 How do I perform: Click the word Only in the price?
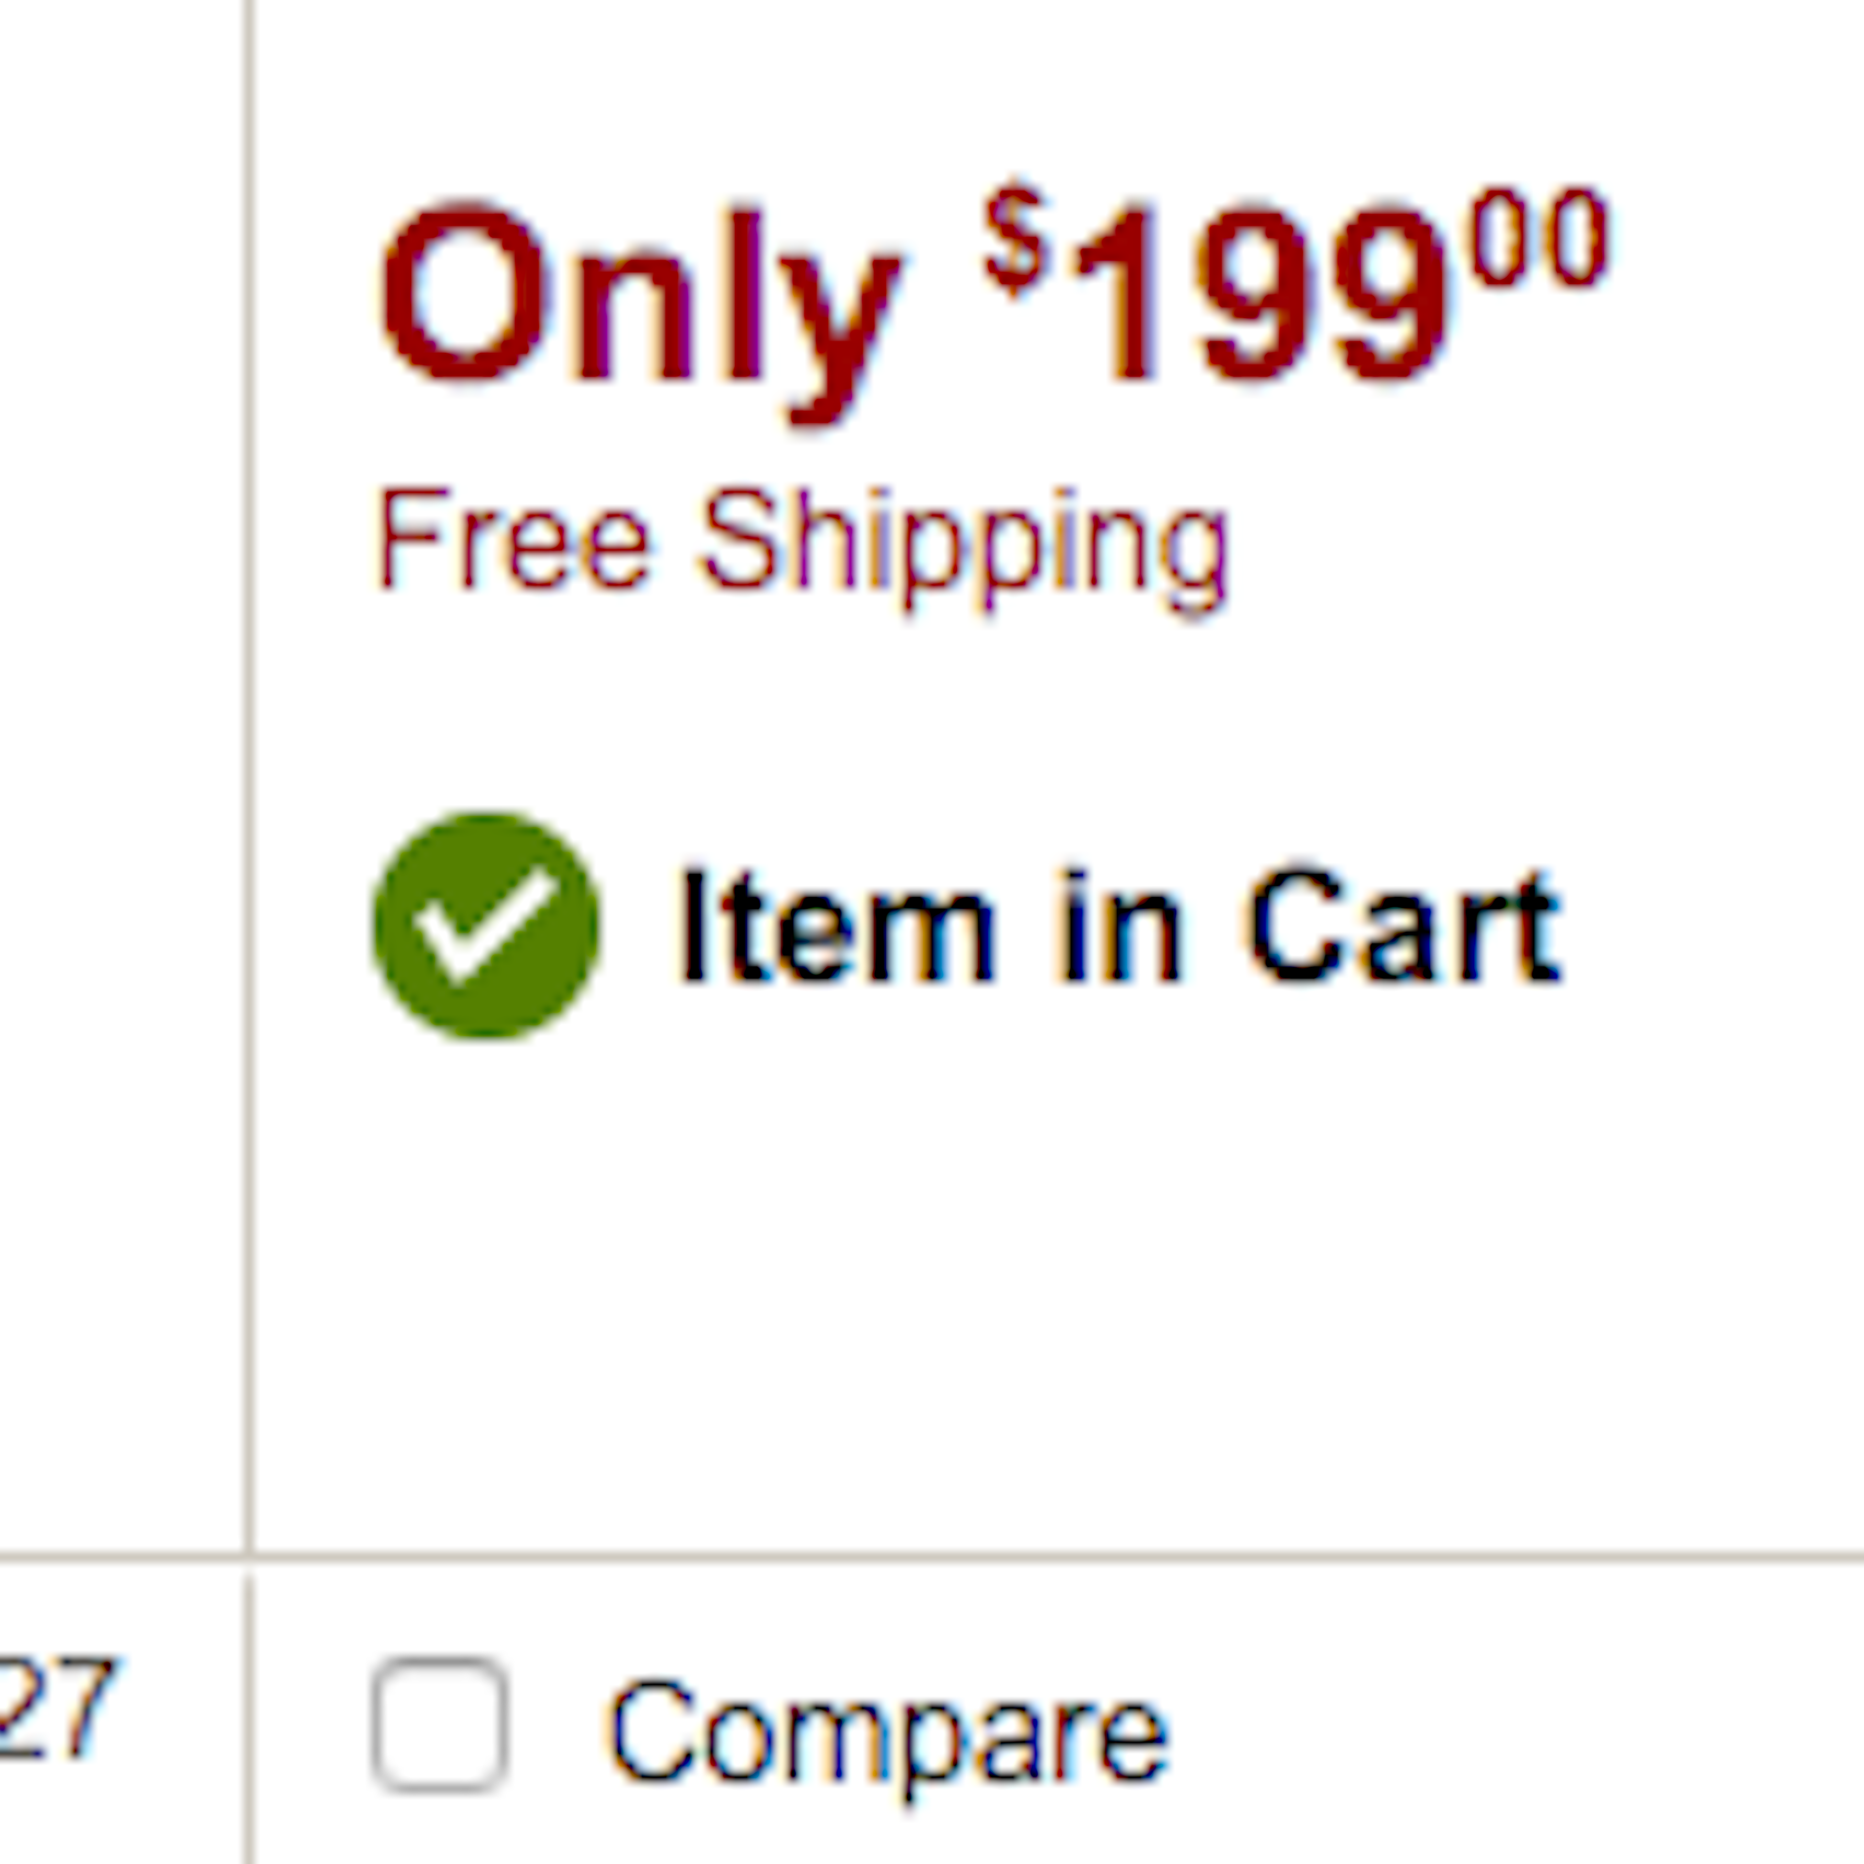coord(641,299)
